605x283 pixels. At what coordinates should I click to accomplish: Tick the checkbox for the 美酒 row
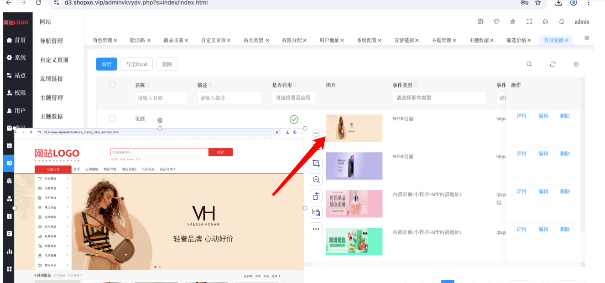point(112,118)
